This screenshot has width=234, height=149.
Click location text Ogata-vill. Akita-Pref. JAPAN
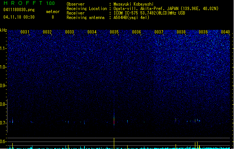[146, 9]
